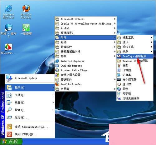Click TrueType 造字程序 icon
Image resolution: width=156 pixels, height=145 pixels.
click(119, 56)
